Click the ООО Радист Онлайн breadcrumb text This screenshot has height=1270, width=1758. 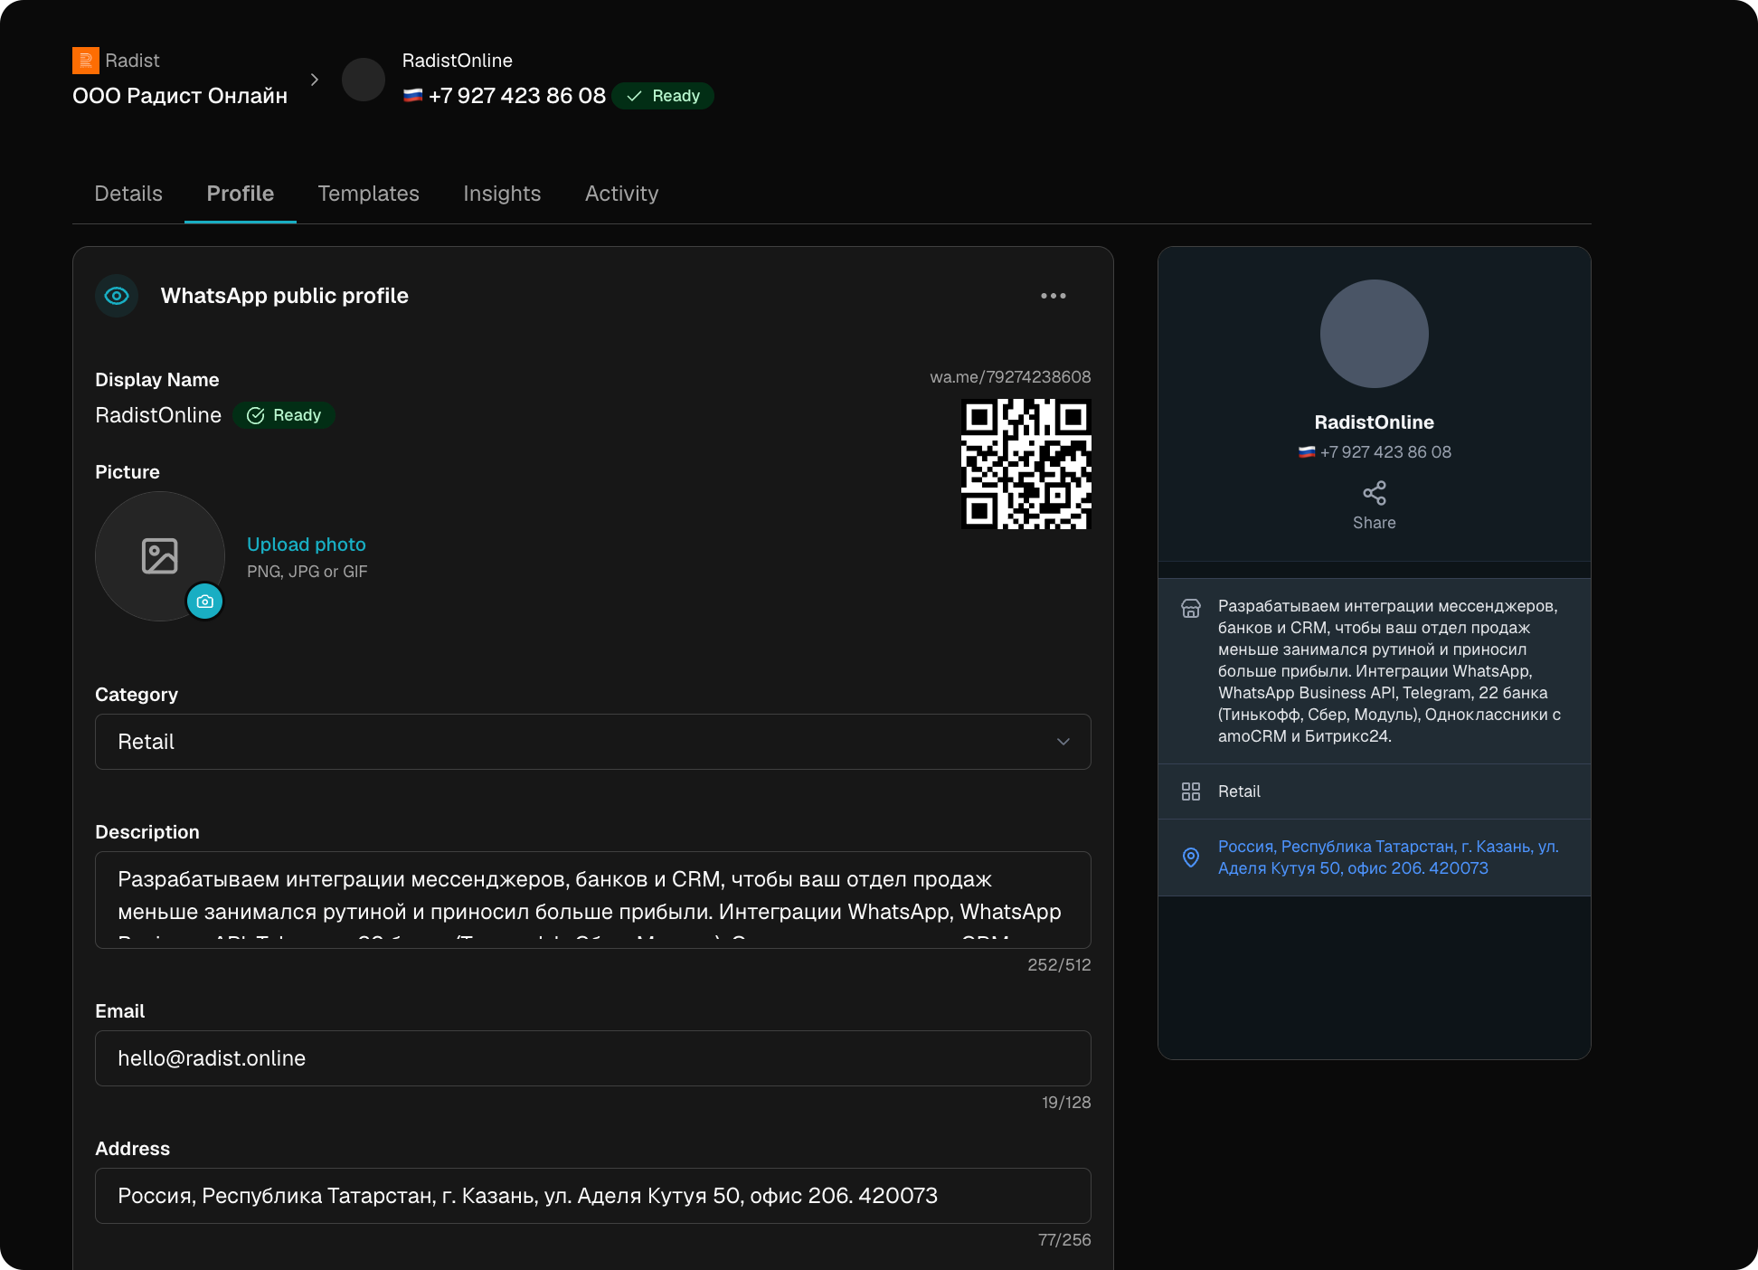(180, 96)
